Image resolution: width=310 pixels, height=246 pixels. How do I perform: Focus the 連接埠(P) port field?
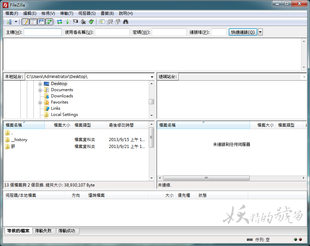(x=219, y=32)
